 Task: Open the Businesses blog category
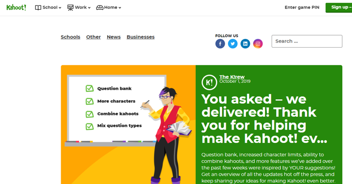141,37
